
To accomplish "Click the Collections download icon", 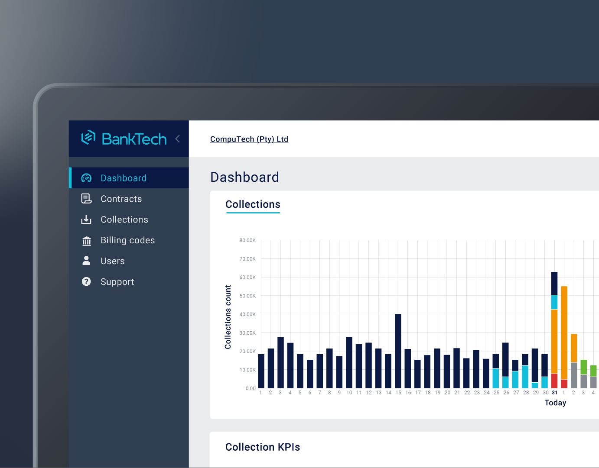I will (86, 219).
